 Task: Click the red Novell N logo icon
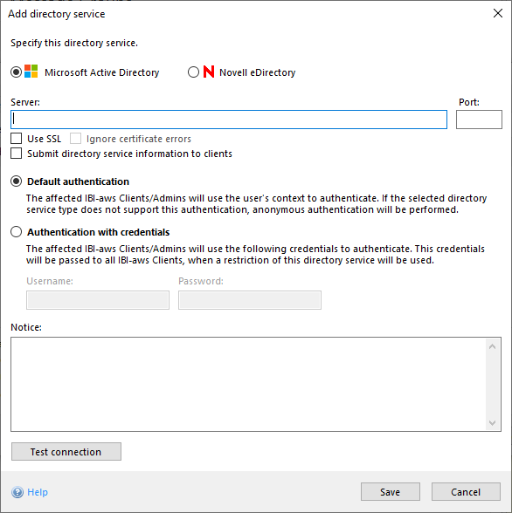point(209,72)
